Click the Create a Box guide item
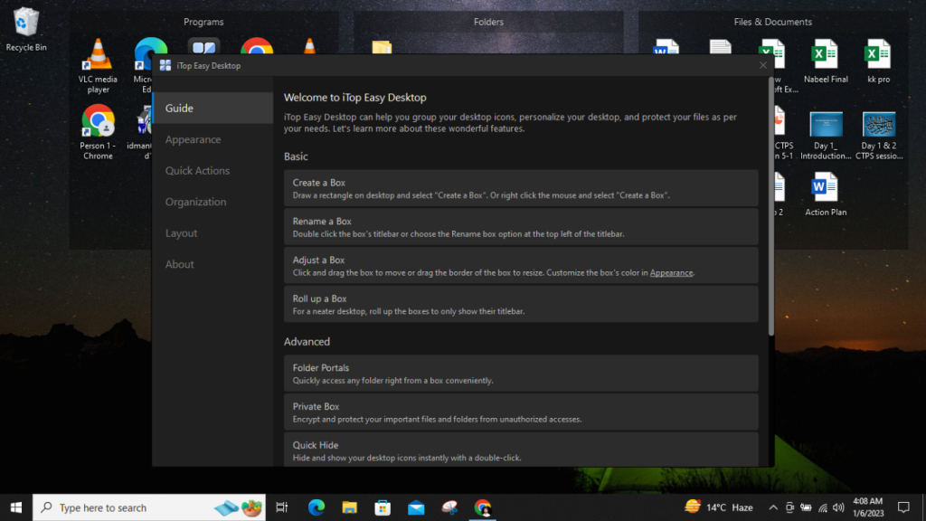Screen dimensions: 926x521 coord(520,188)
